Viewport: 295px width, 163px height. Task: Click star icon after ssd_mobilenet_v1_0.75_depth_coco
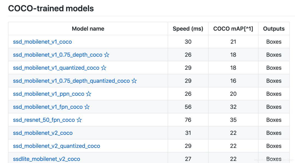107,55
